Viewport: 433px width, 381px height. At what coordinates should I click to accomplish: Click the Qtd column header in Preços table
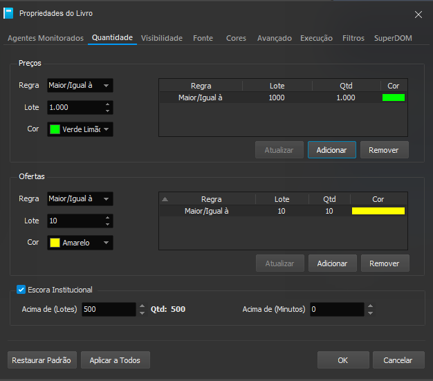click(x=347, y=86)
